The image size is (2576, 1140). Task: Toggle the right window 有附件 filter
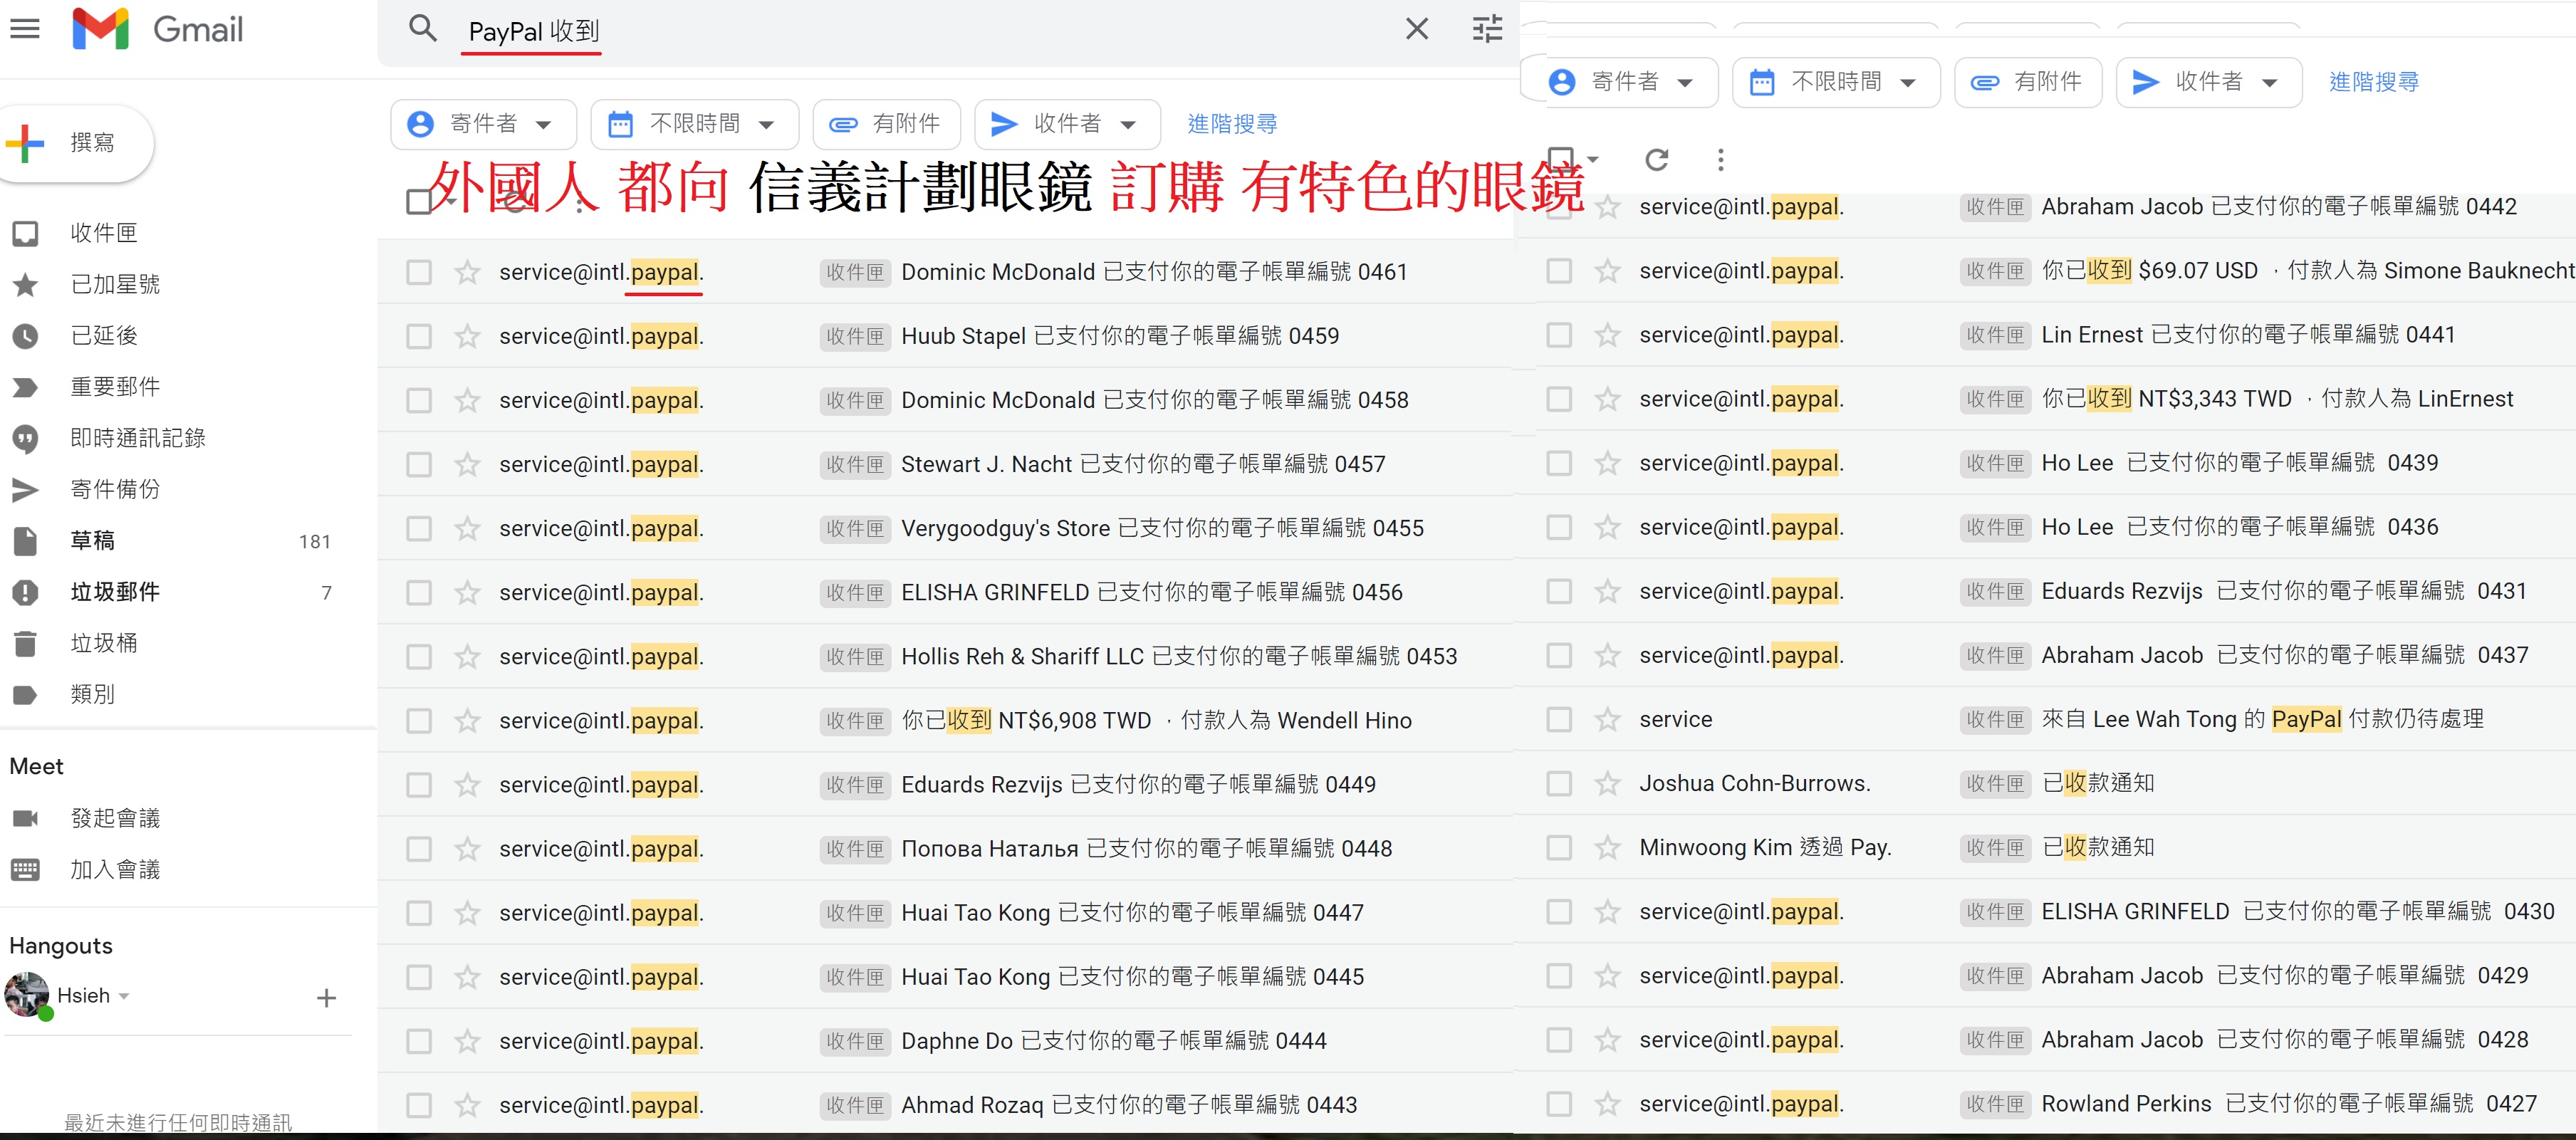coord(2028,82)
